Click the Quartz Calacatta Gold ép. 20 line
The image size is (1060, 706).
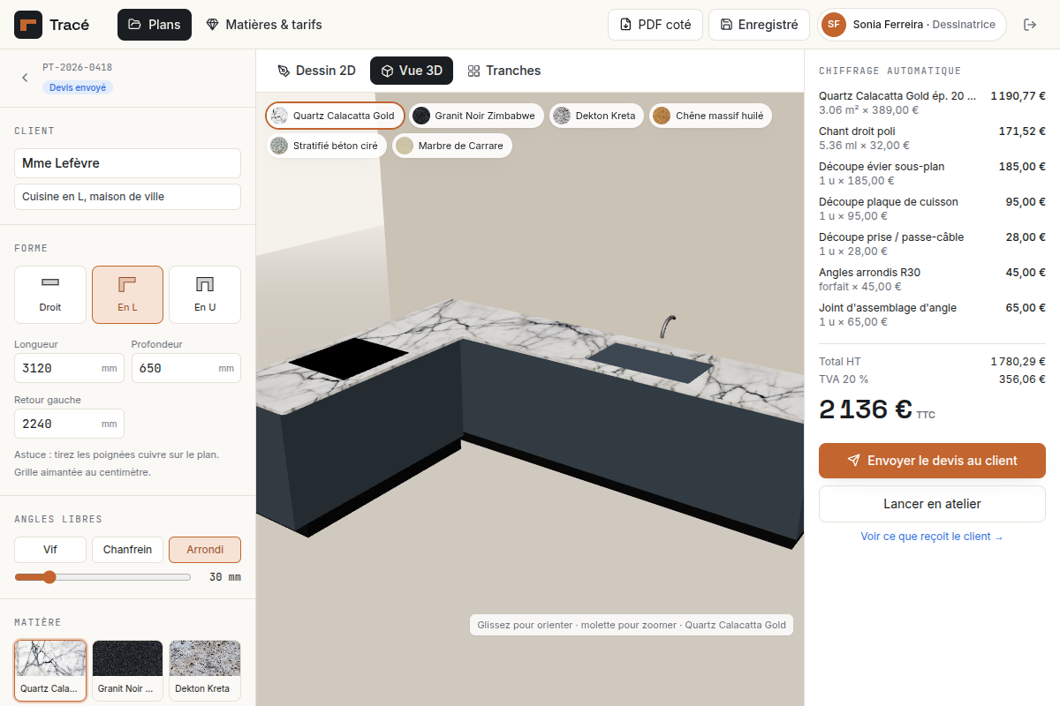coord(932,102)
